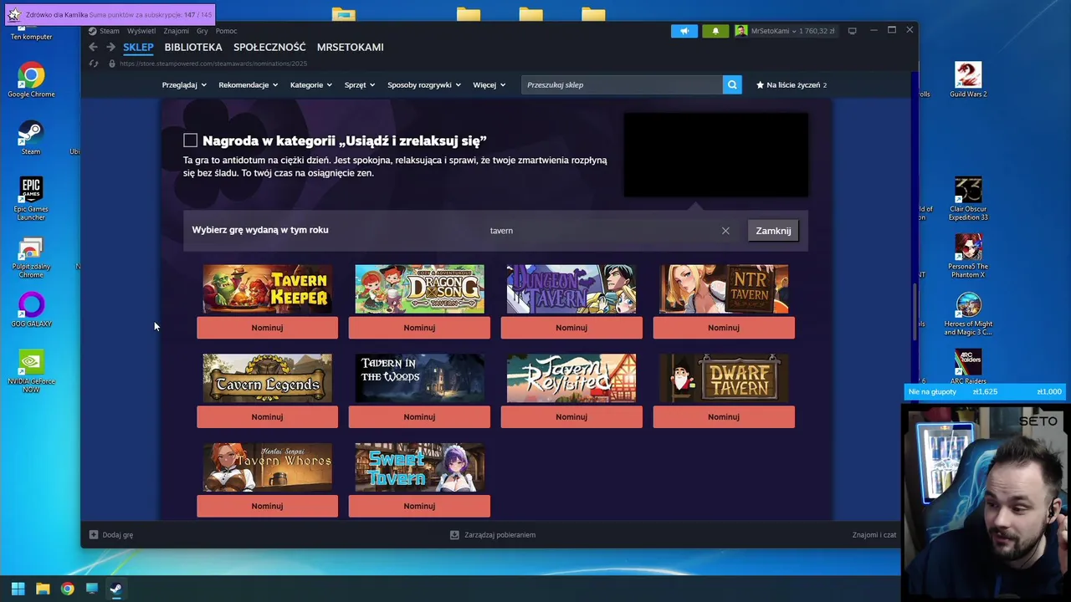Expand the Sposoby rozgrywki dropdown

click(x=424, y=84)
